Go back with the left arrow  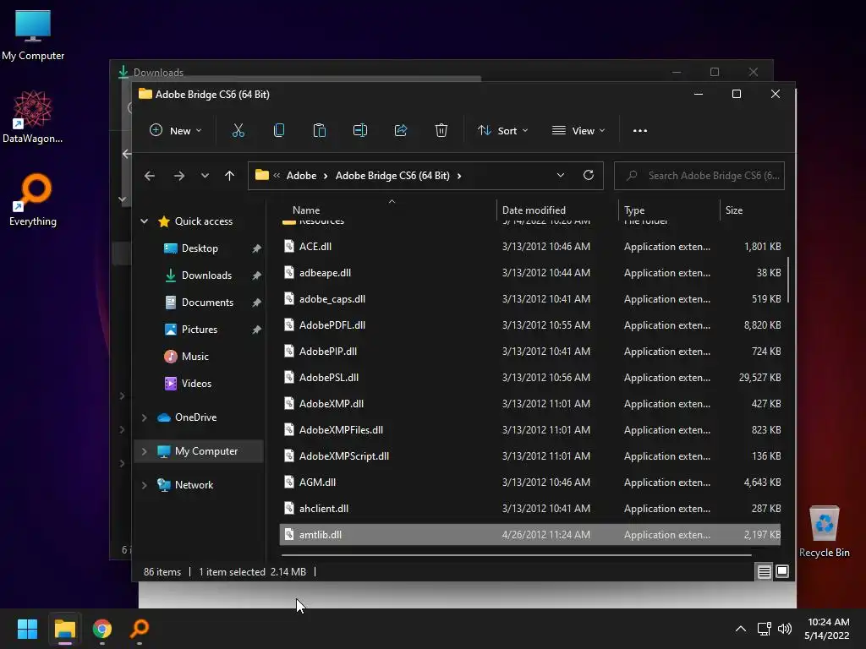150,176
